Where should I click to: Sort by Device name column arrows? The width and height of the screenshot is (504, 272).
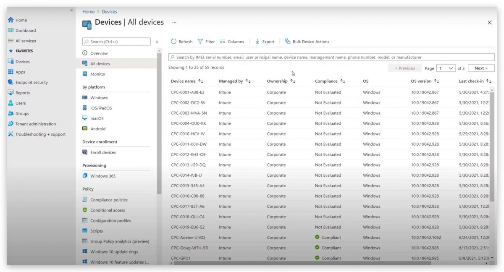[201, 81]
